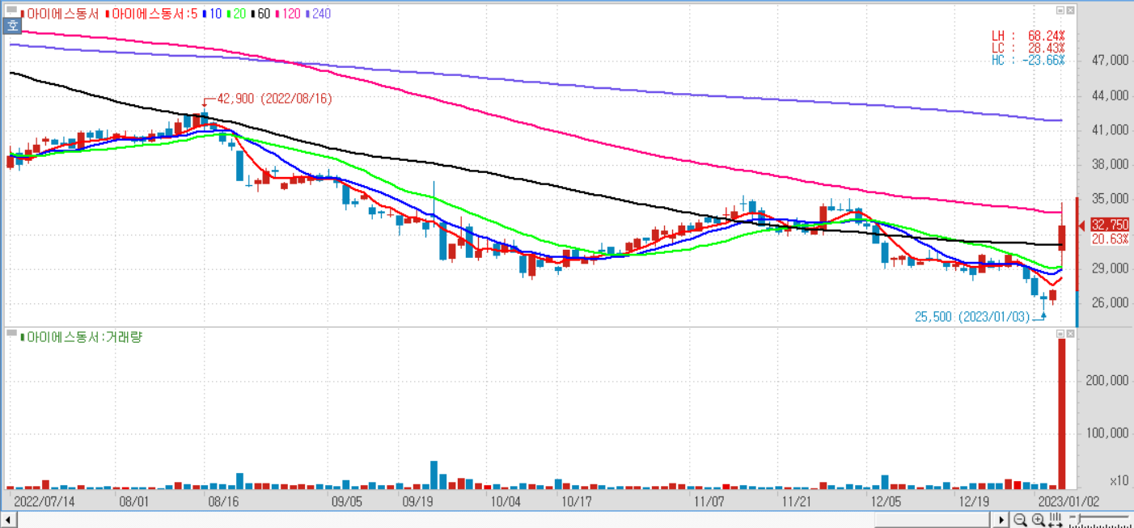
Task: Click the 200,000 volume axis label
Action: (x=1107, y=381)
